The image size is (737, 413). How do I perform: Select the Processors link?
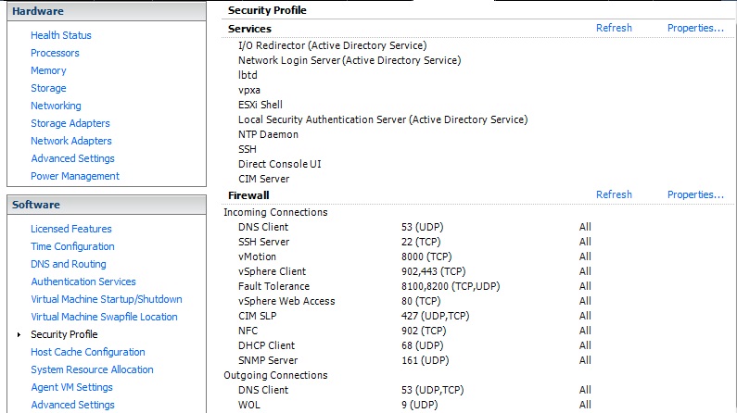click(55, 53)
